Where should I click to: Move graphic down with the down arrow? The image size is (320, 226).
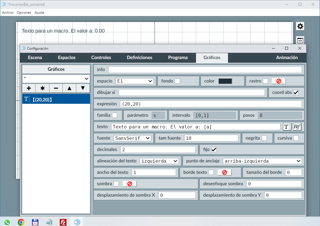coord(83,88)
